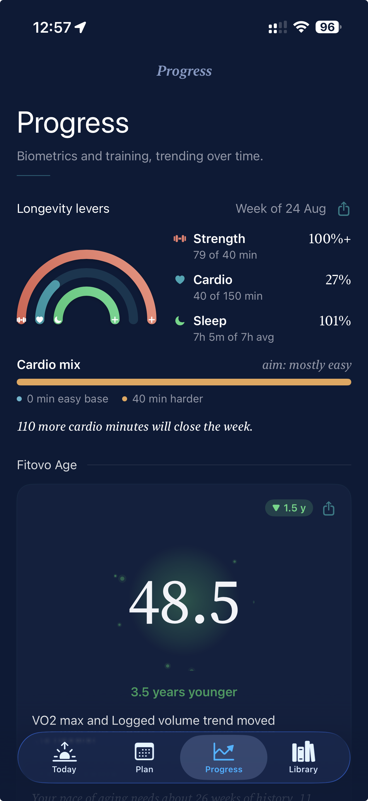
Task: Open the Library tab
Action: click(x=303, y=757)
